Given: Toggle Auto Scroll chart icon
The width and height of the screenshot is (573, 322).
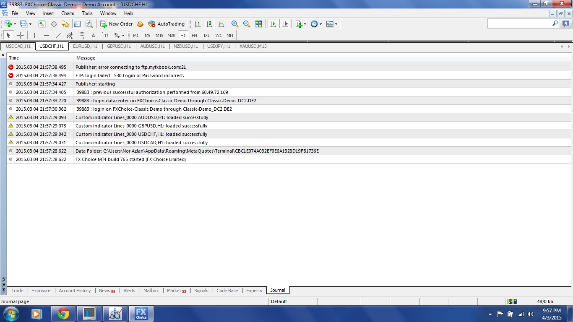Looking at the screenshot, I should point(273,24).
